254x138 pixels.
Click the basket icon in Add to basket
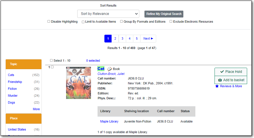[220, 80]
